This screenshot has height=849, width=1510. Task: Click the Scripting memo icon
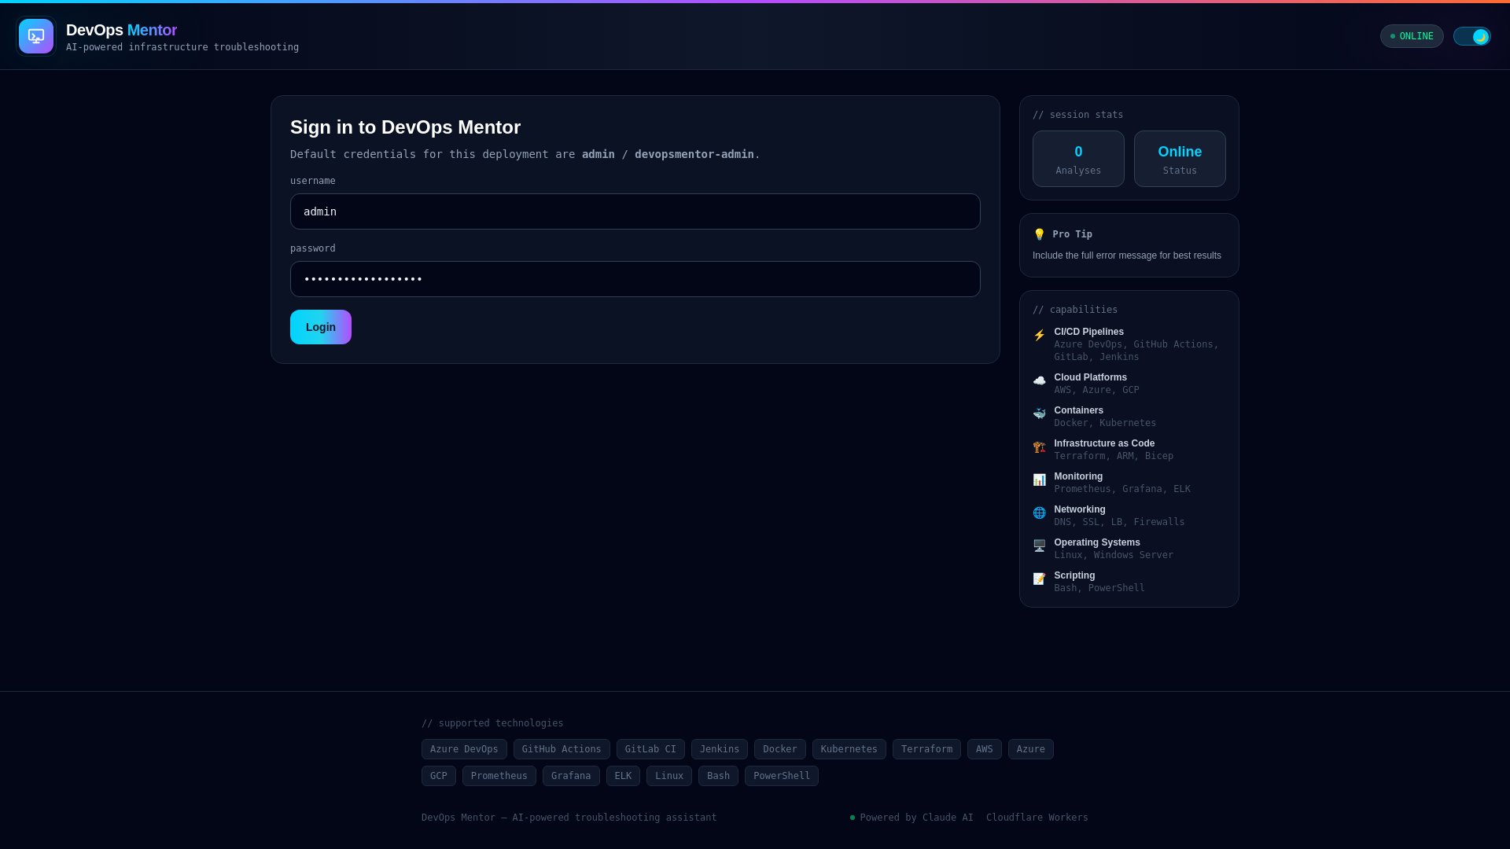1039,579
